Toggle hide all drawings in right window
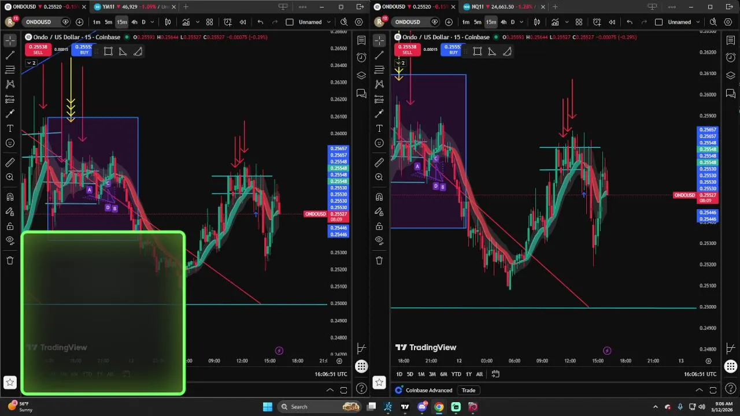Screen dimensions: 740x416 pyautogui.click(x=379, y=240)
